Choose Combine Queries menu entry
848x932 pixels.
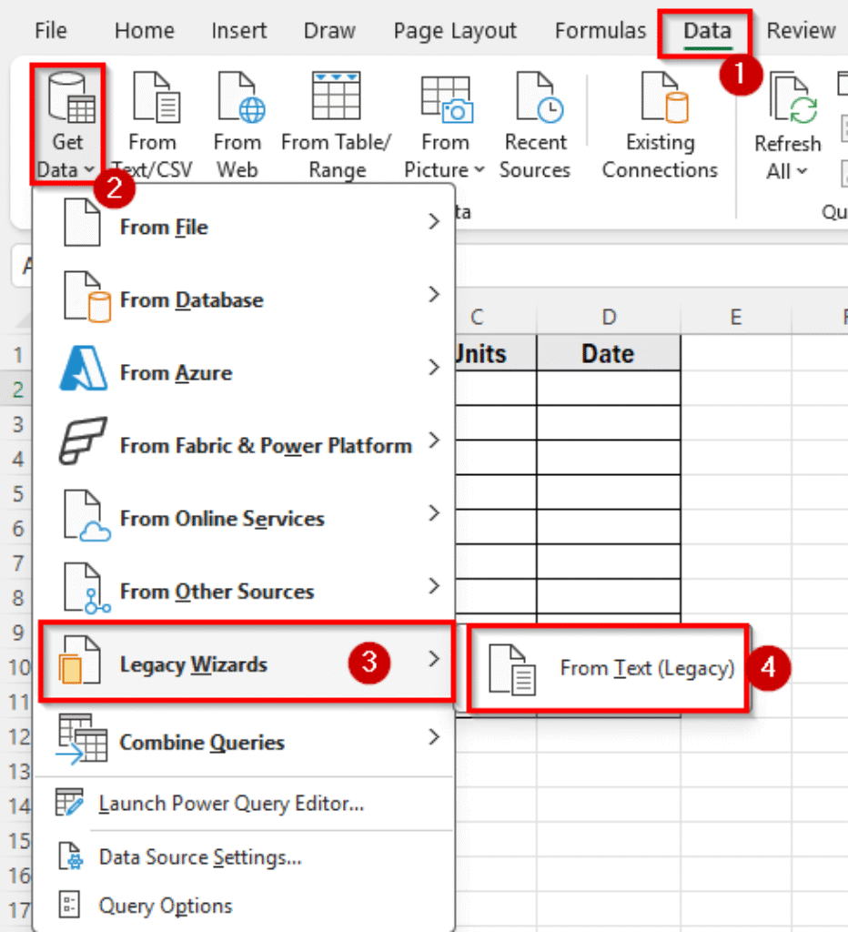[x=244, y=740]
